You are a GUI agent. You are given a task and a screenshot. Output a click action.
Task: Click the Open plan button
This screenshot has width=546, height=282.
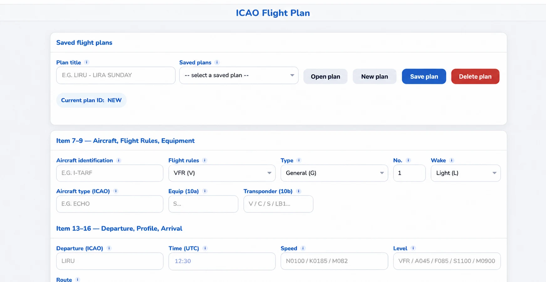tap(325, 77)
